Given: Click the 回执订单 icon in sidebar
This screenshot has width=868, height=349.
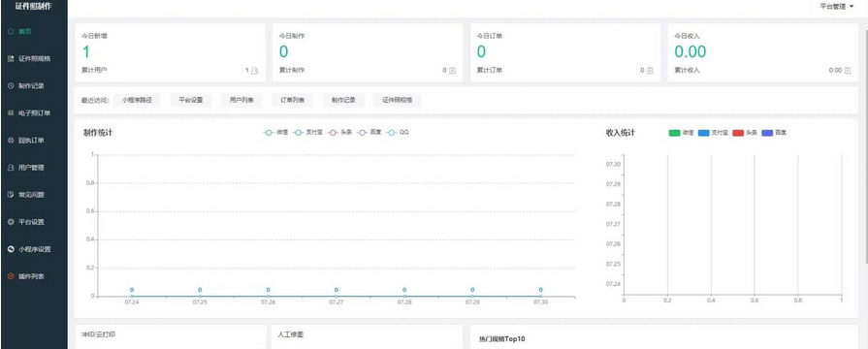Looking at the screenshot, I should [11, 141].
